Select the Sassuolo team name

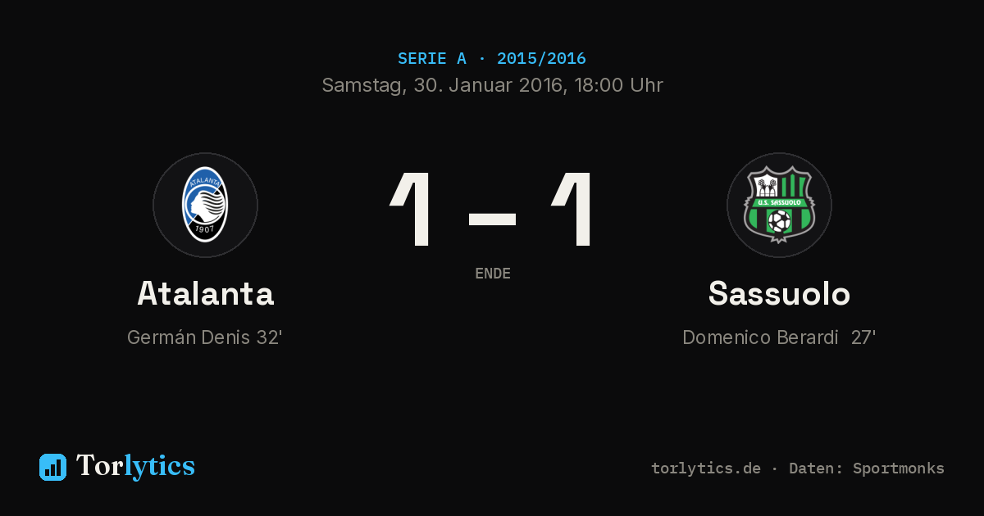click(779, 293)
